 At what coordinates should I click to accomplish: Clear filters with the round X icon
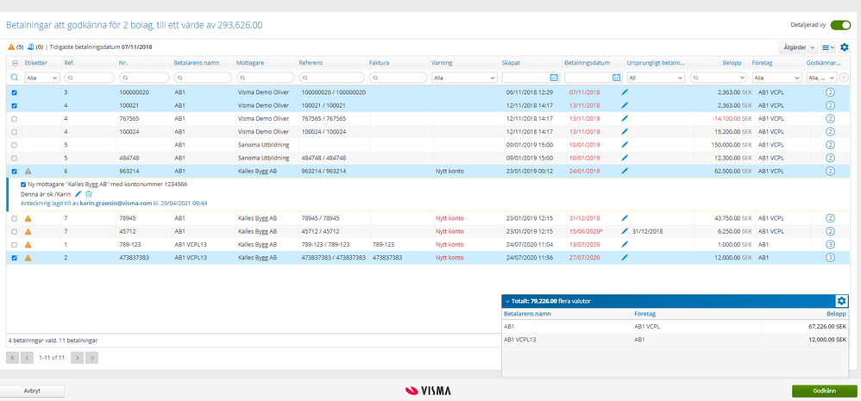844,78
